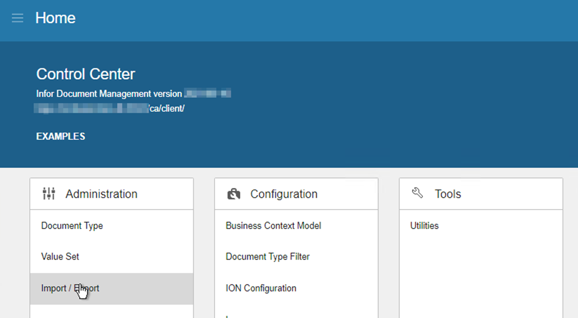
Task: Click the Infor Document Management version text
Action: click(x=109, y=94)
